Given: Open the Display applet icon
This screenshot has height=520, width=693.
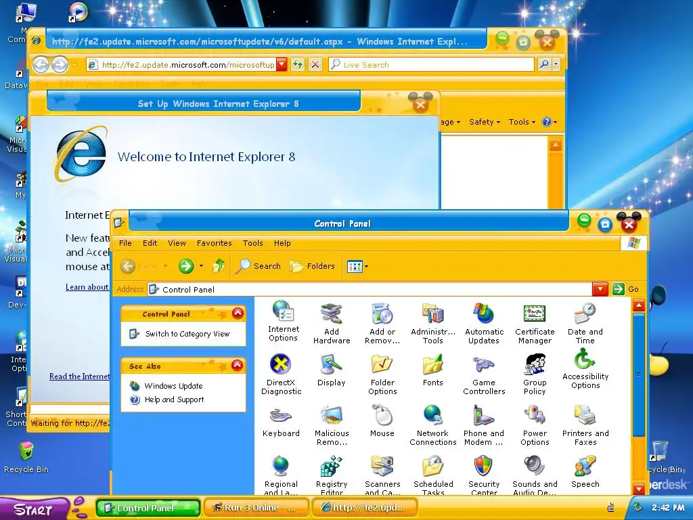Looking at the screenshot, I should coord(331,370).
